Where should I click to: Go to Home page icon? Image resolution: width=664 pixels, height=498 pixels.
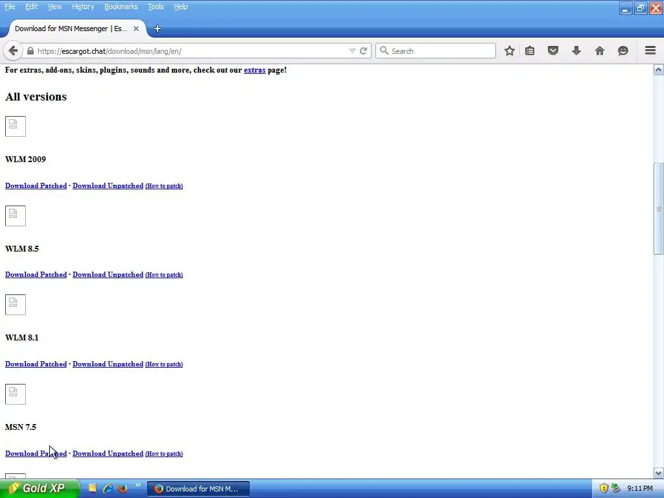pyautogui.click(x=600, y=51)
